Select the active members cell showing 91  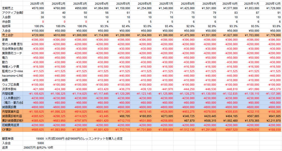pos(270,13)
